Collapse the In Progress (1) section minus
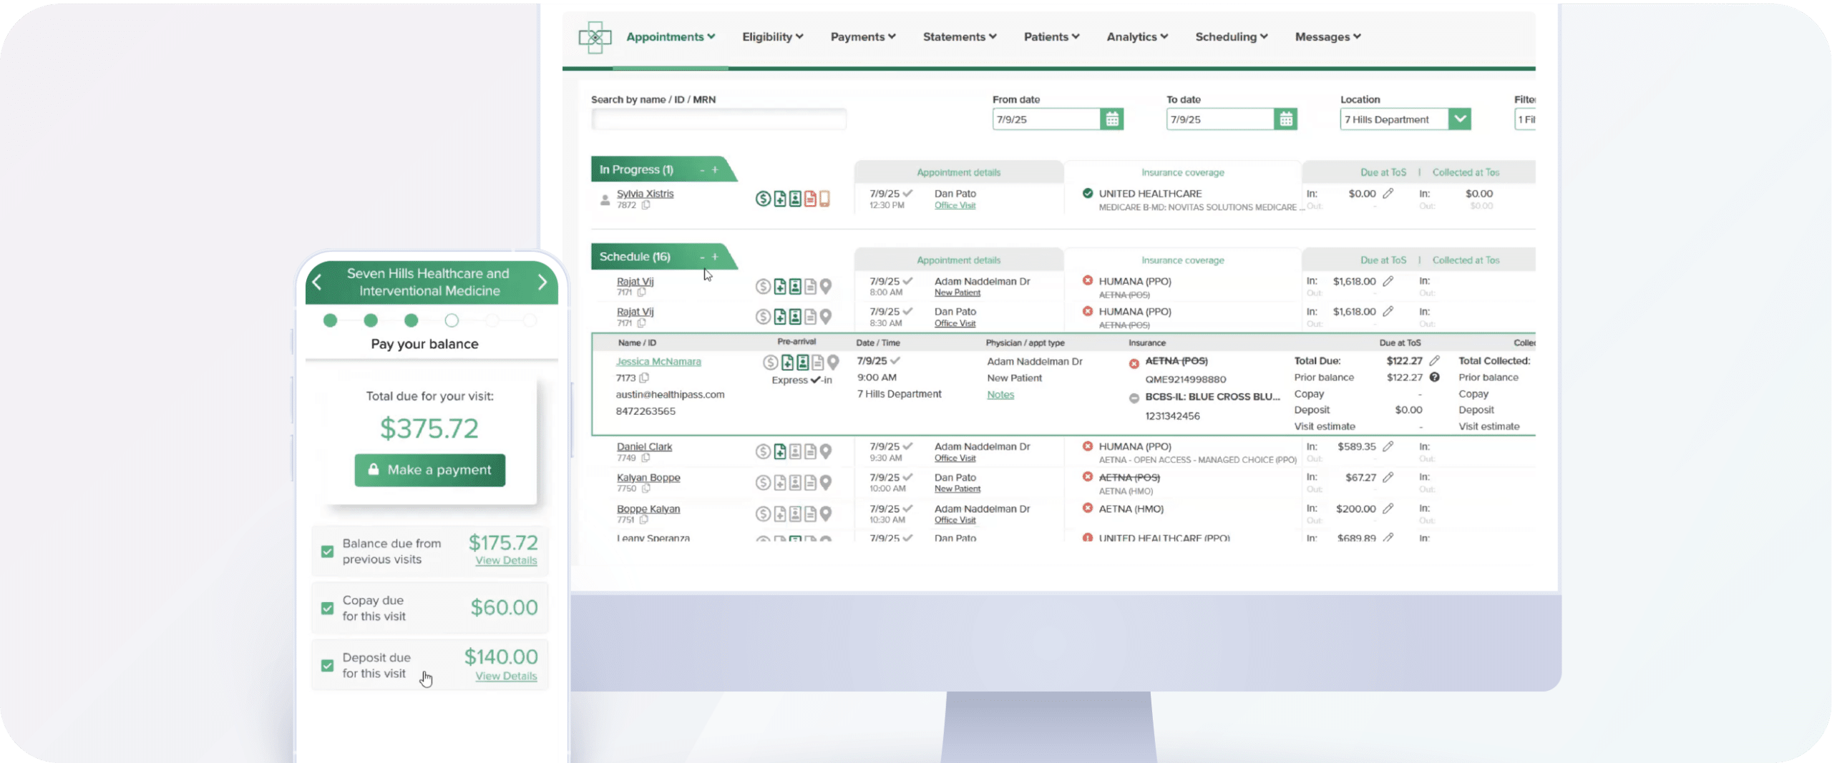Image resolution: width=1832 pixels, height=763 pixels. [702, 170]
